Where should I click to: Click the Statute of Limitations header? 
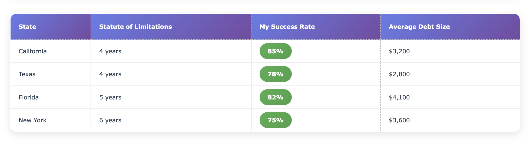coord(171,27)
